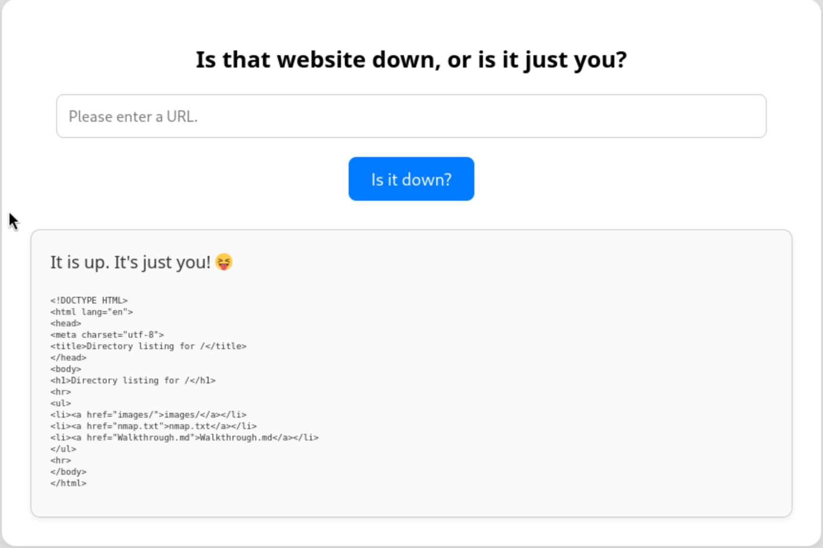The image size is (823, 548).
Task: Click the h1 "Directory listing for /" line
Action: 133,381
